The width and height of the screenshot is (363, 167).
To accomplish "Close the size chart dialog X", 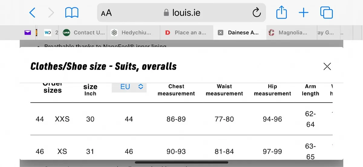I will click(x=327, y=66).
